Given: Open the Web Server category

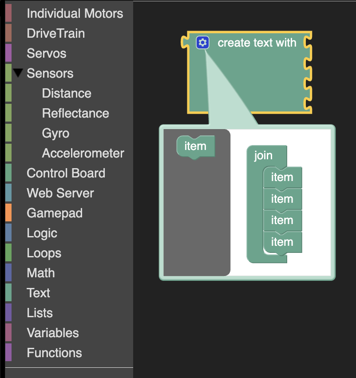Looking at the screenshot, I should [x=60, y=193].
